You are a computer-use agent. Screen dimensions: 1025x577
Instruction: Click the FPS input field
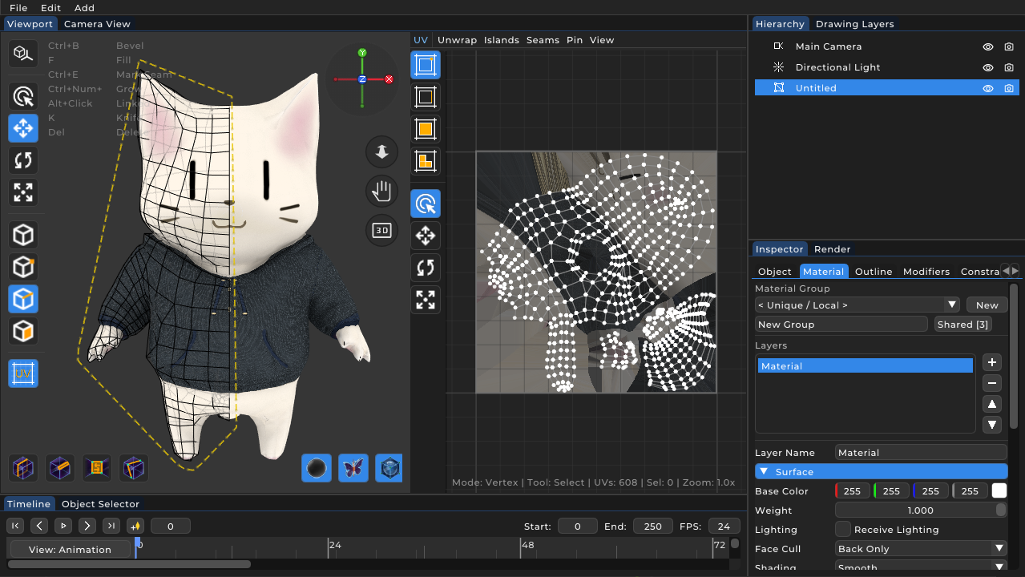724,527
